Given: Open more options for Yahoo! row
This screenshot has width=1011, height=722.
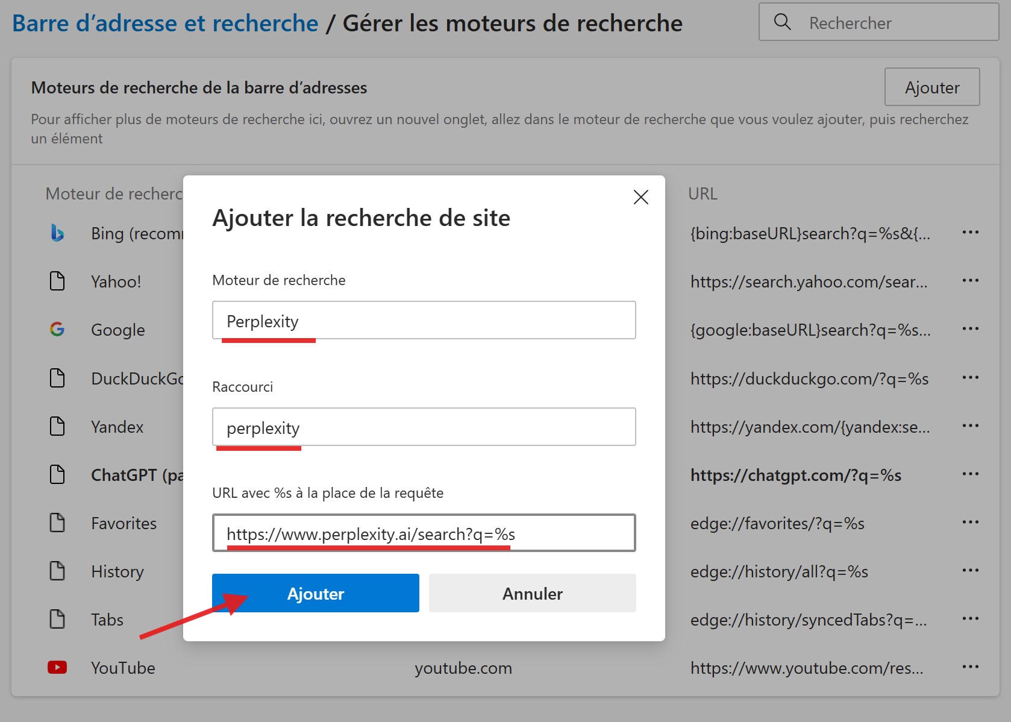Looking at the screenshot, I should coord(970,280).
